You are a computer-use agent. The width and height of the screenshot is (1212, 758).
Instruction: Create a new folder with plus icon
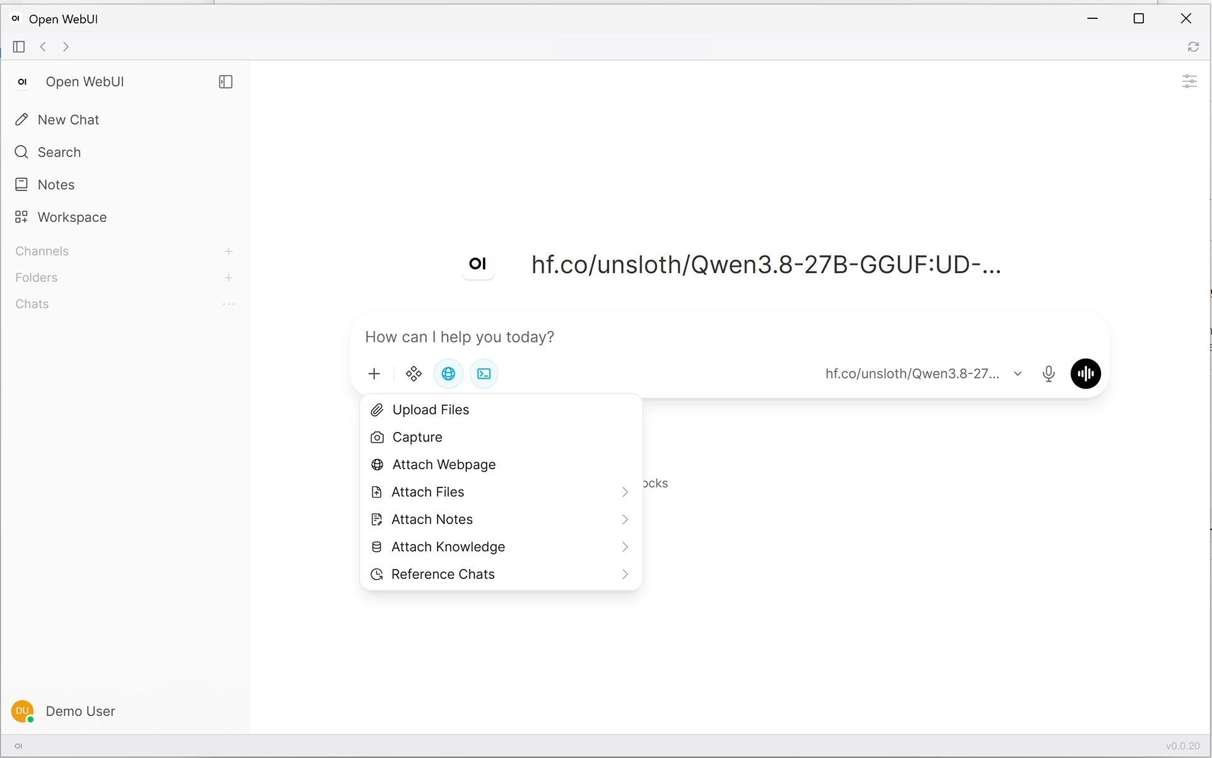(x=229, y=278)
